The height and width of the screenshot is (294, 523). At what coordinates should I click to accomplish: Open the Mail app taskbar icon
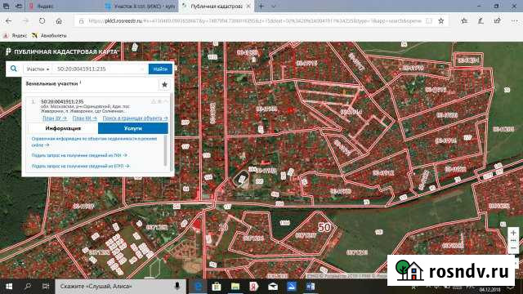click(x=273, y=287)
